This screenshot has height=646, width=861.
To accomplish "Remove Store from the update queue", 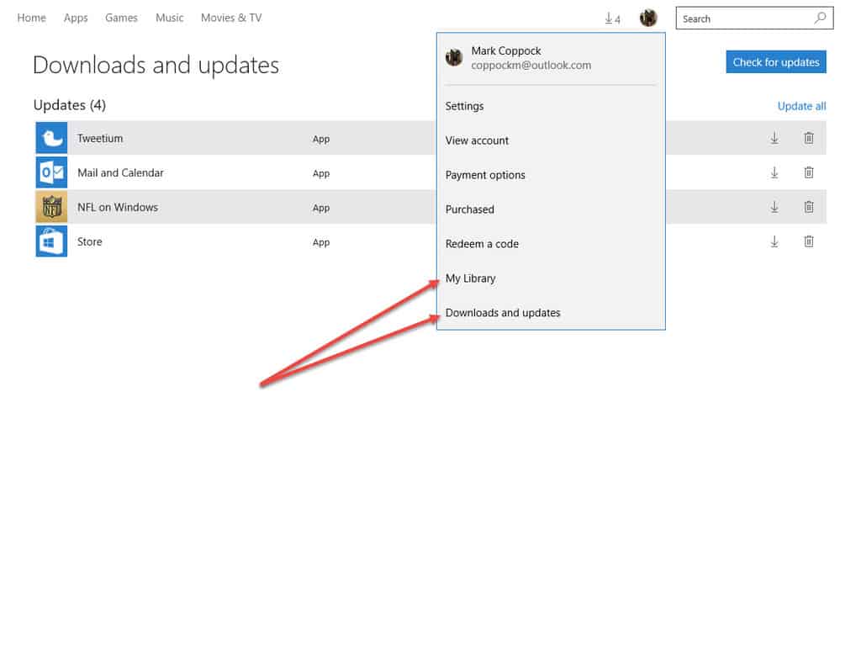I will pos(809,241).
